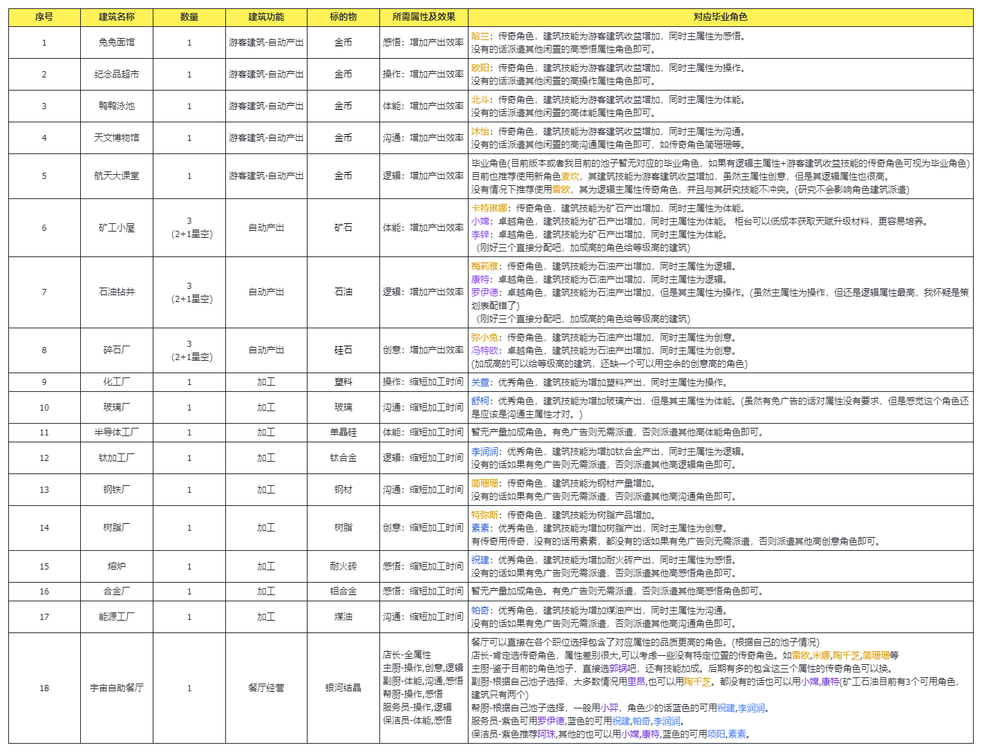Select the 3 (2+1星空) quantity for 矿工小屋
Viewport: 982px width, 752px height.
point(189,228)
